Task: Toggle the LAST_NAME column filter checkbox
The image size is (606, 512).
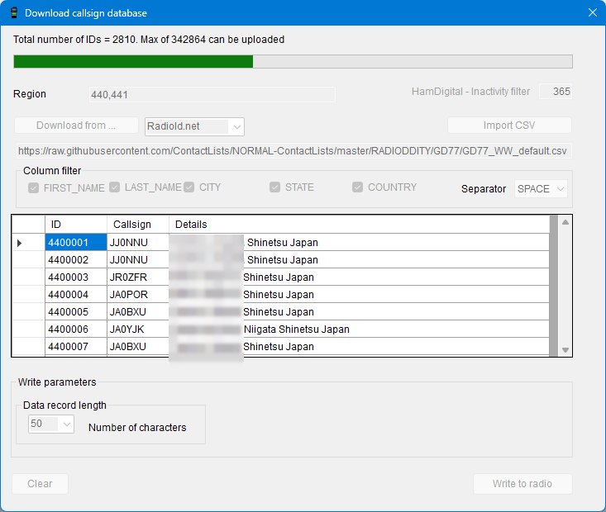Action: [x=115, y=187]
